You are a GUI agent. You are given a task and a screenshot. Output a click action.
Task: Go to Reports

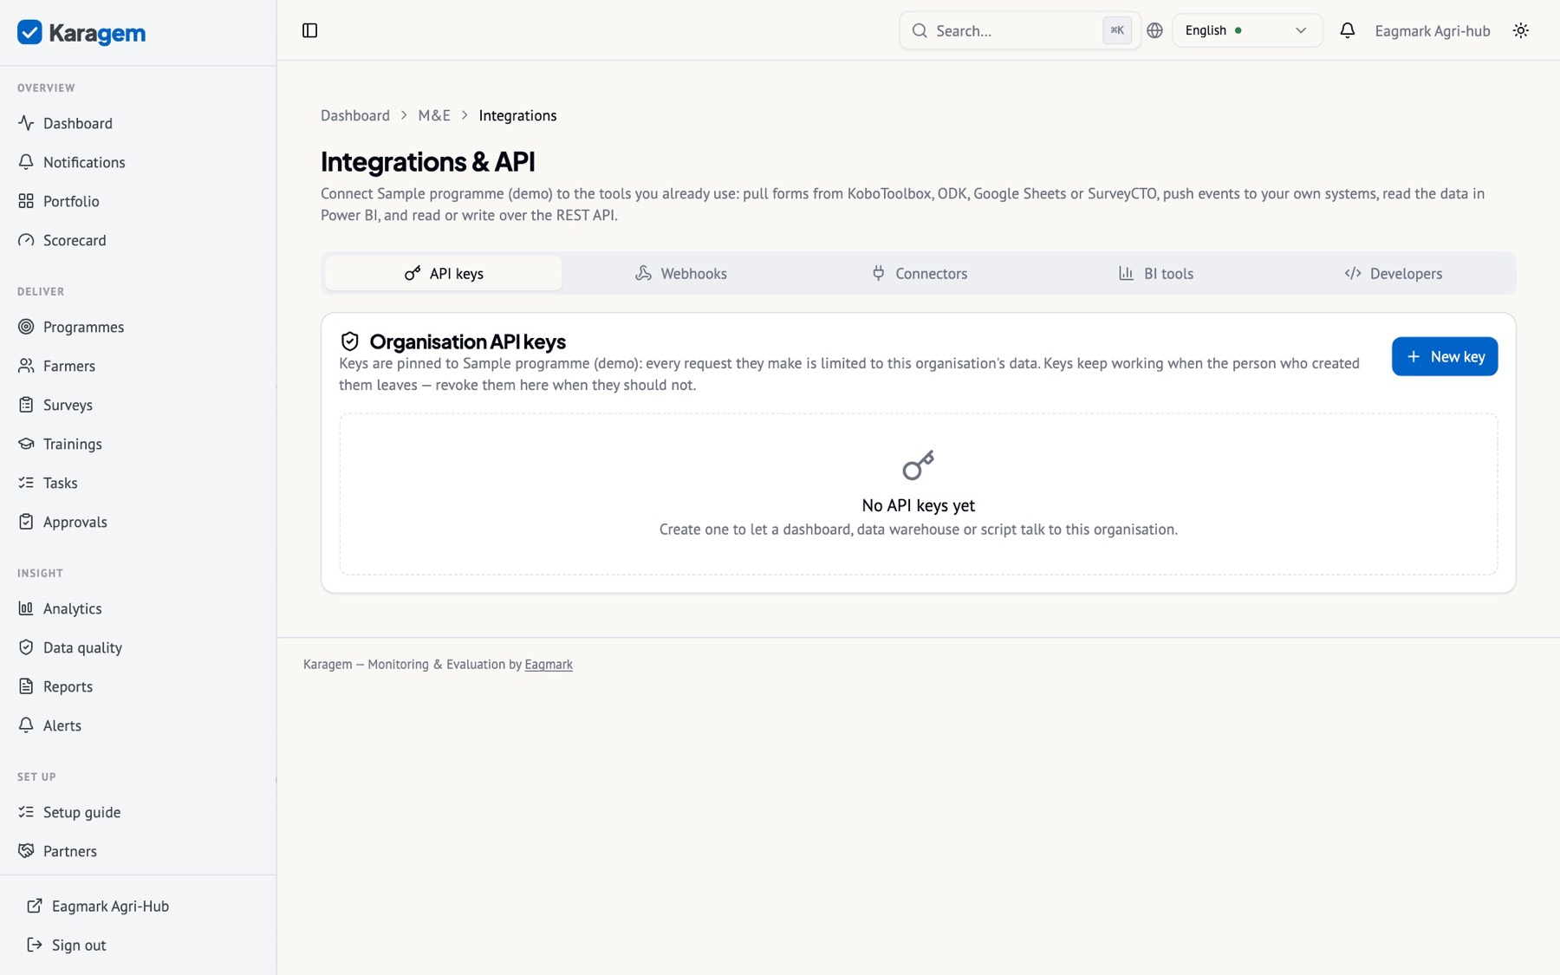click(139, 686)
